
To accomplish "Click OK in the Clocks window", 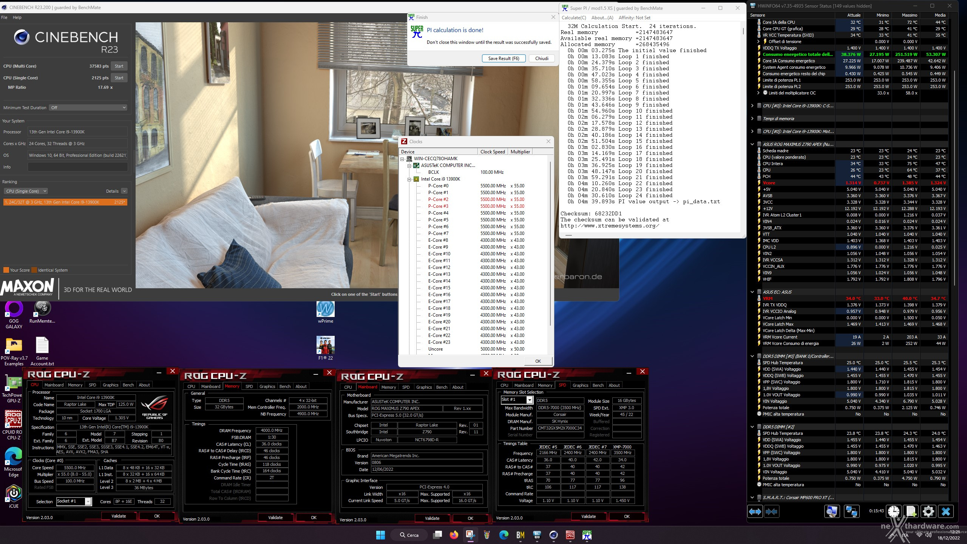I will (538, 361).
